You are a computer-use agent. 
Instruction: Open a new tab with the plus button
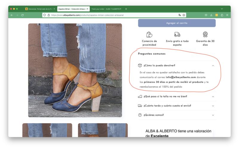pos(126,9)
